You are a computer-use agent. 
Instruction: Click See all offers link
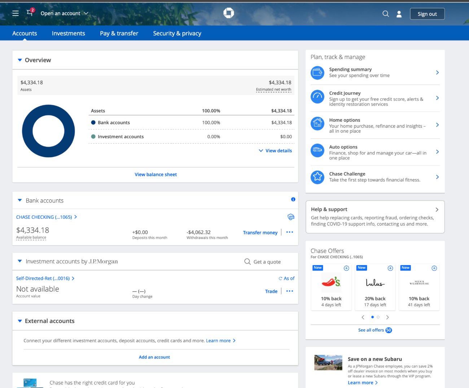click(375, 330)
